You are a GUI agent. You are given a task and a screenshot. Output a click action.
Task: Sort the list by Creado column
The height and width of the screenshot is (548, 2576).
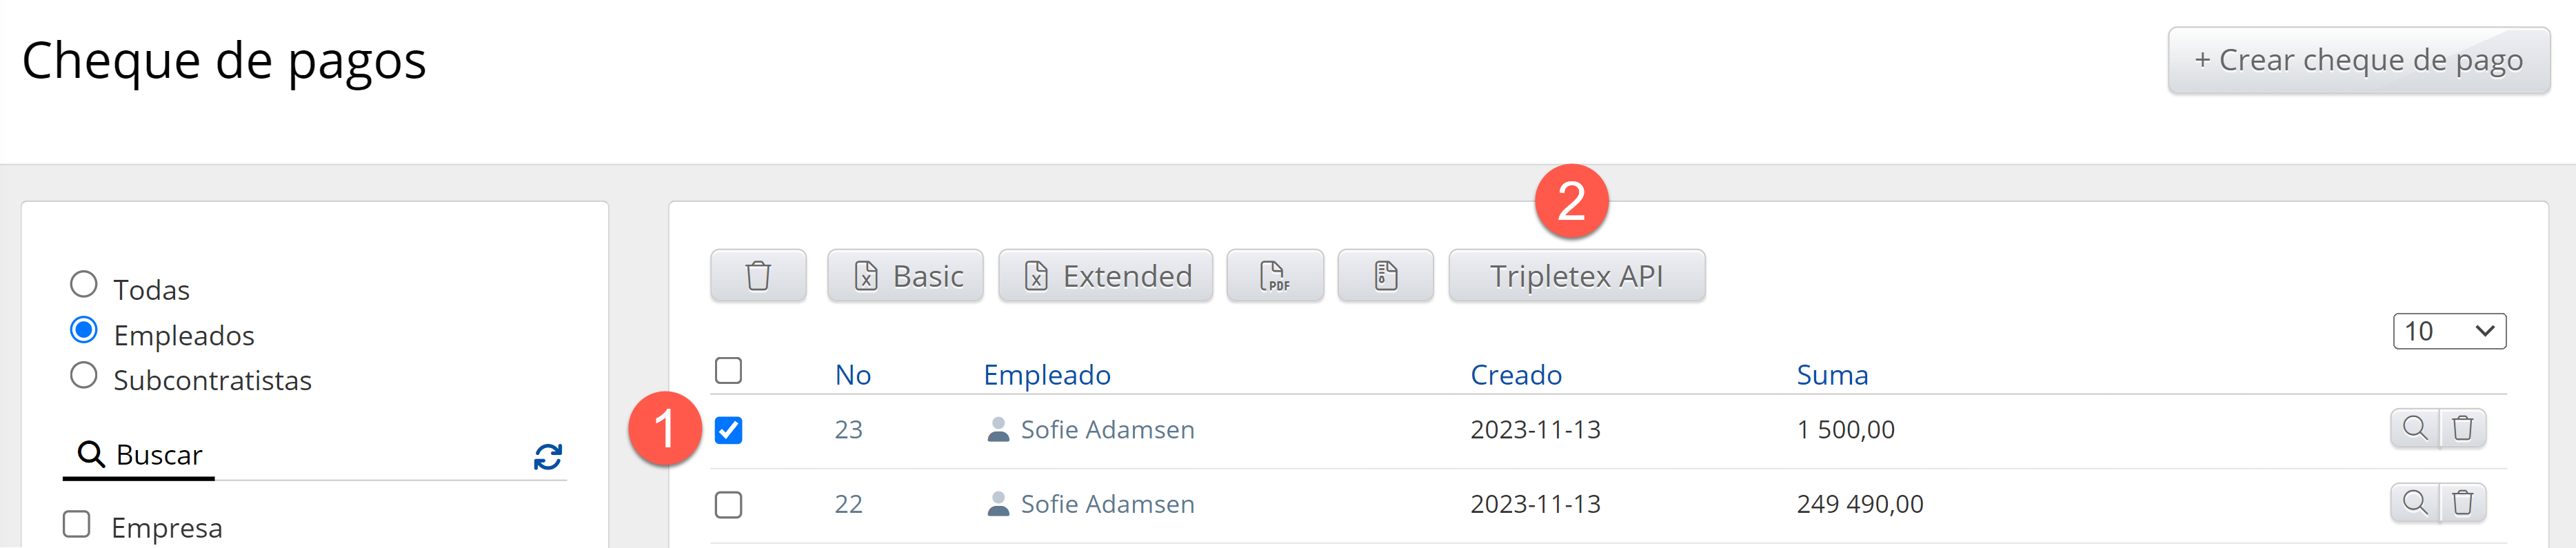click(x=1515, y=375)
